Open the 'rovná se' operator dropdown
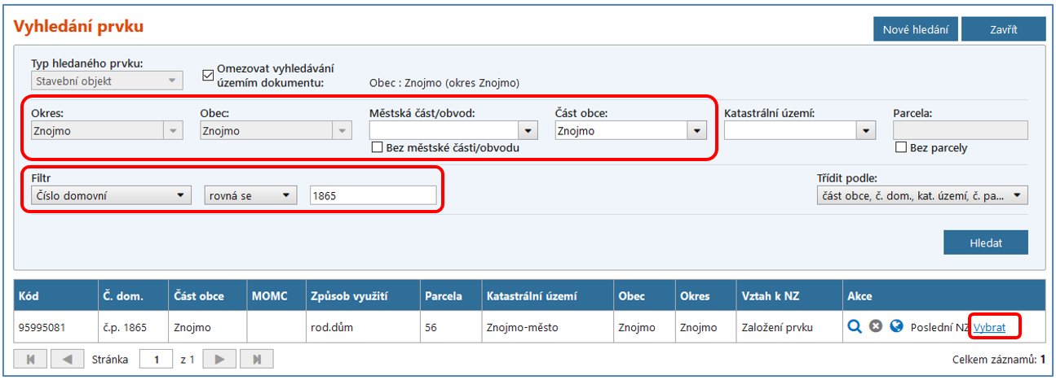The image size is (1056, 380). 285,195
